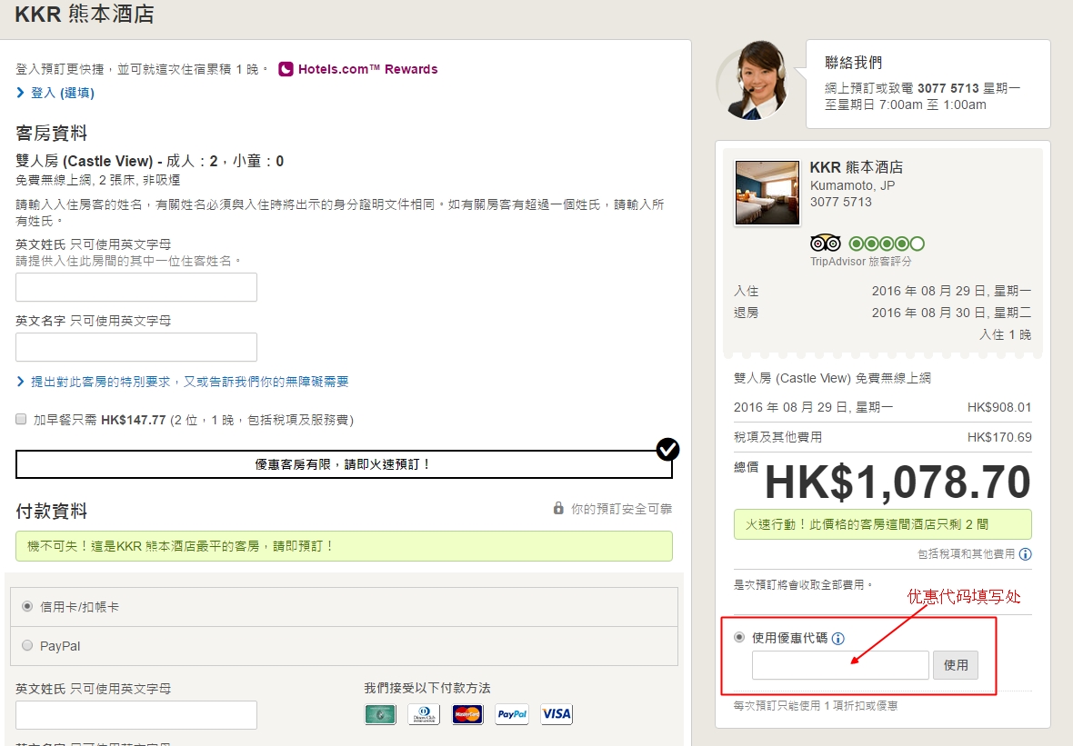Click the check-out date 2016 年 08 月 30 日
Image resolution: width=1073 pixels, height=746 pixels.
pos(951,313)
